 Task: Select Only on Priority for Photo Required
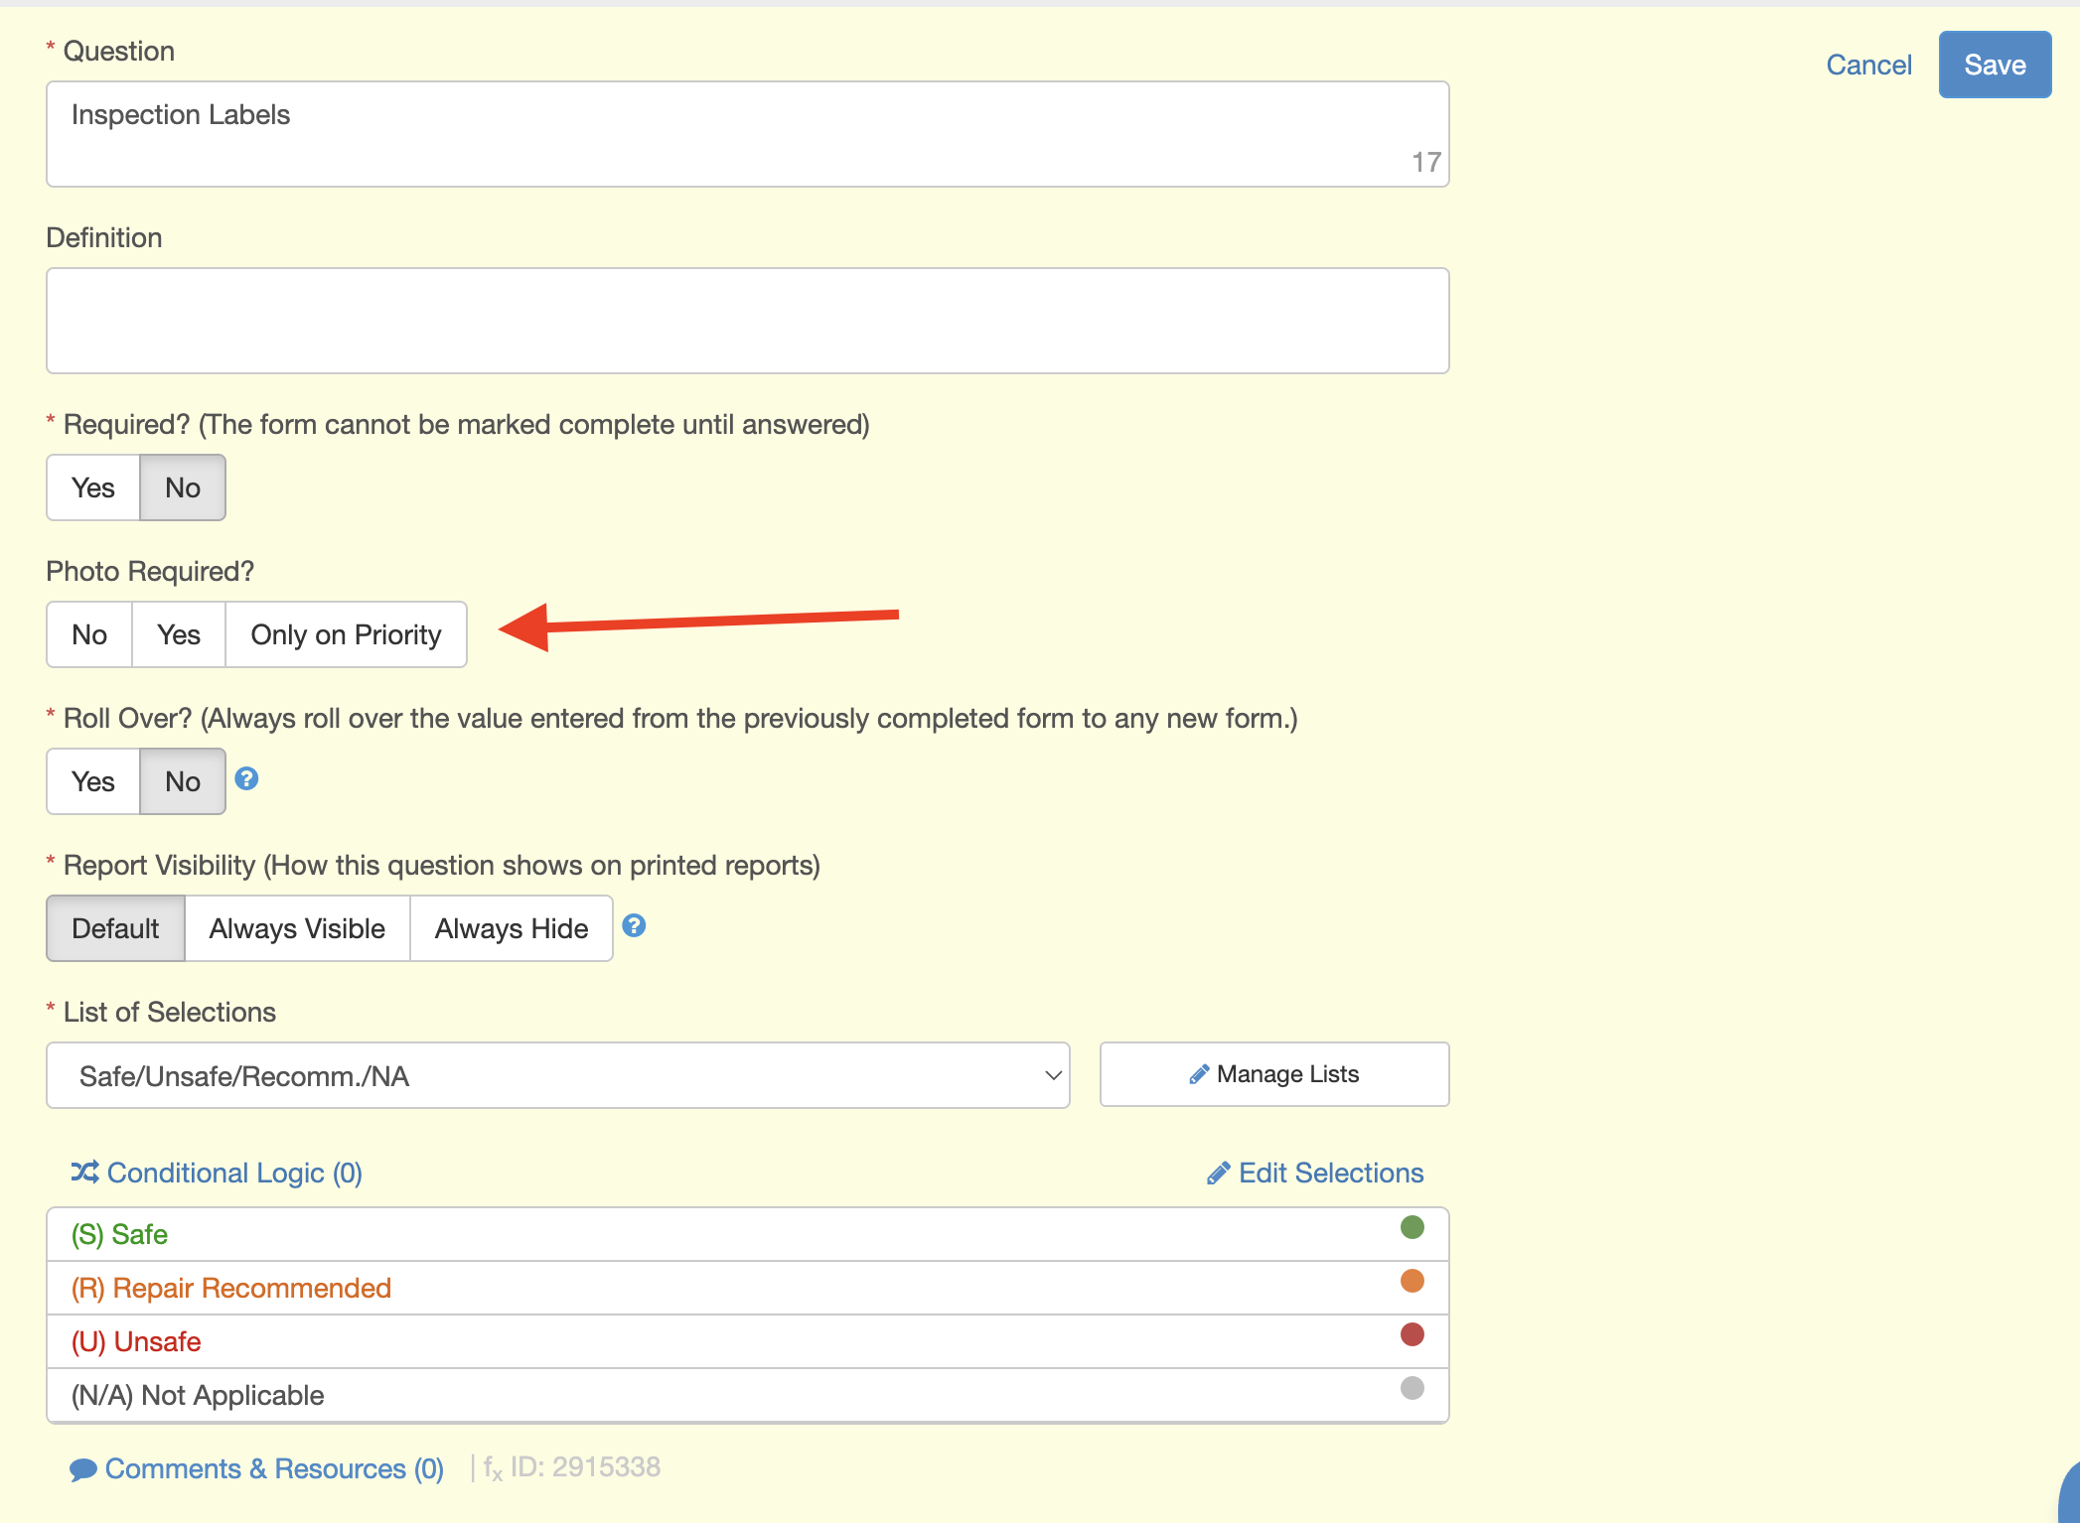pos(346,634)
